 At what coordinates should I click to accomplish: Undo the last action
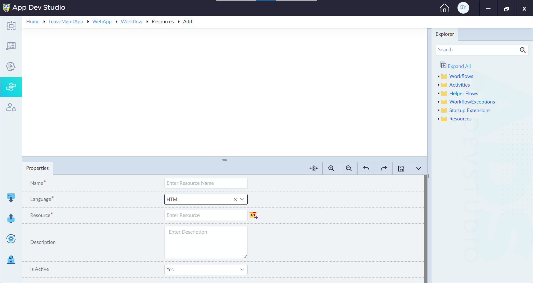click(366, 168)
